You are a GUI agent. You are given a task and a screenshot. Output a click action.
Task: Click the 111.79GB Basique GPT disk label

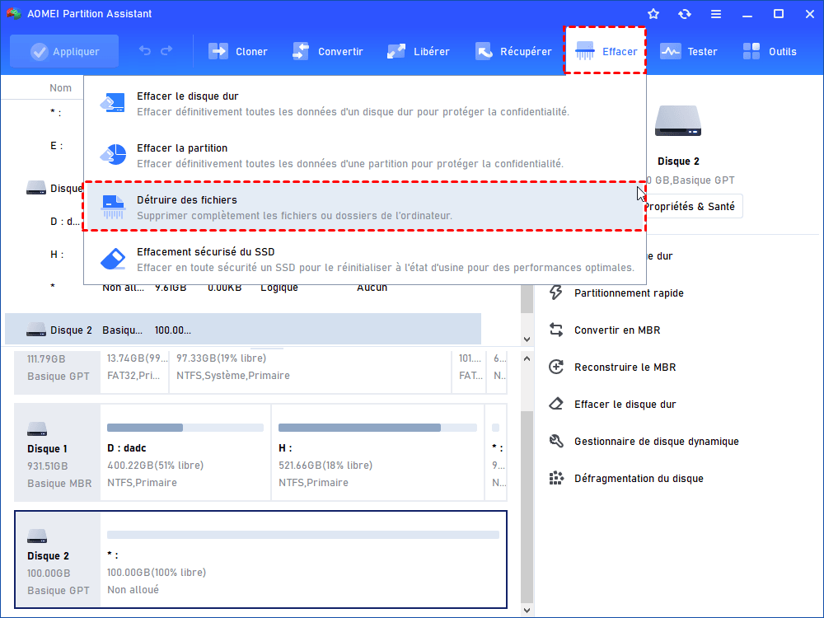click(x=58, y=371)
